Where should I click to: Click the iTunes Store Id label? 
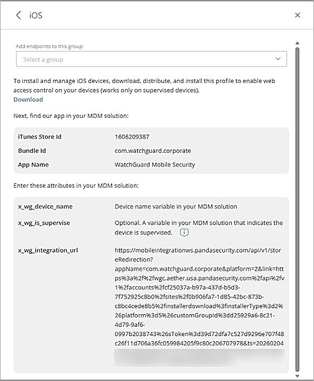(40, 137)
